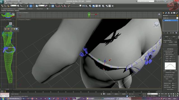Open the Selected key filter dropdown
Image resolution: width=179 pixels, height=100 pixels.
152,94
